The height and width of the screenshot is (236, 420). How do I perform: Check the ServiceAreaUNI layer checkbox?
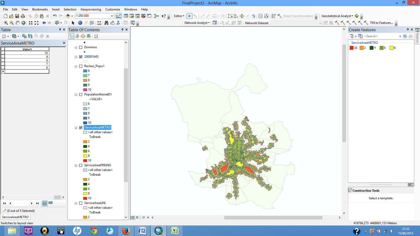point(81,203)
